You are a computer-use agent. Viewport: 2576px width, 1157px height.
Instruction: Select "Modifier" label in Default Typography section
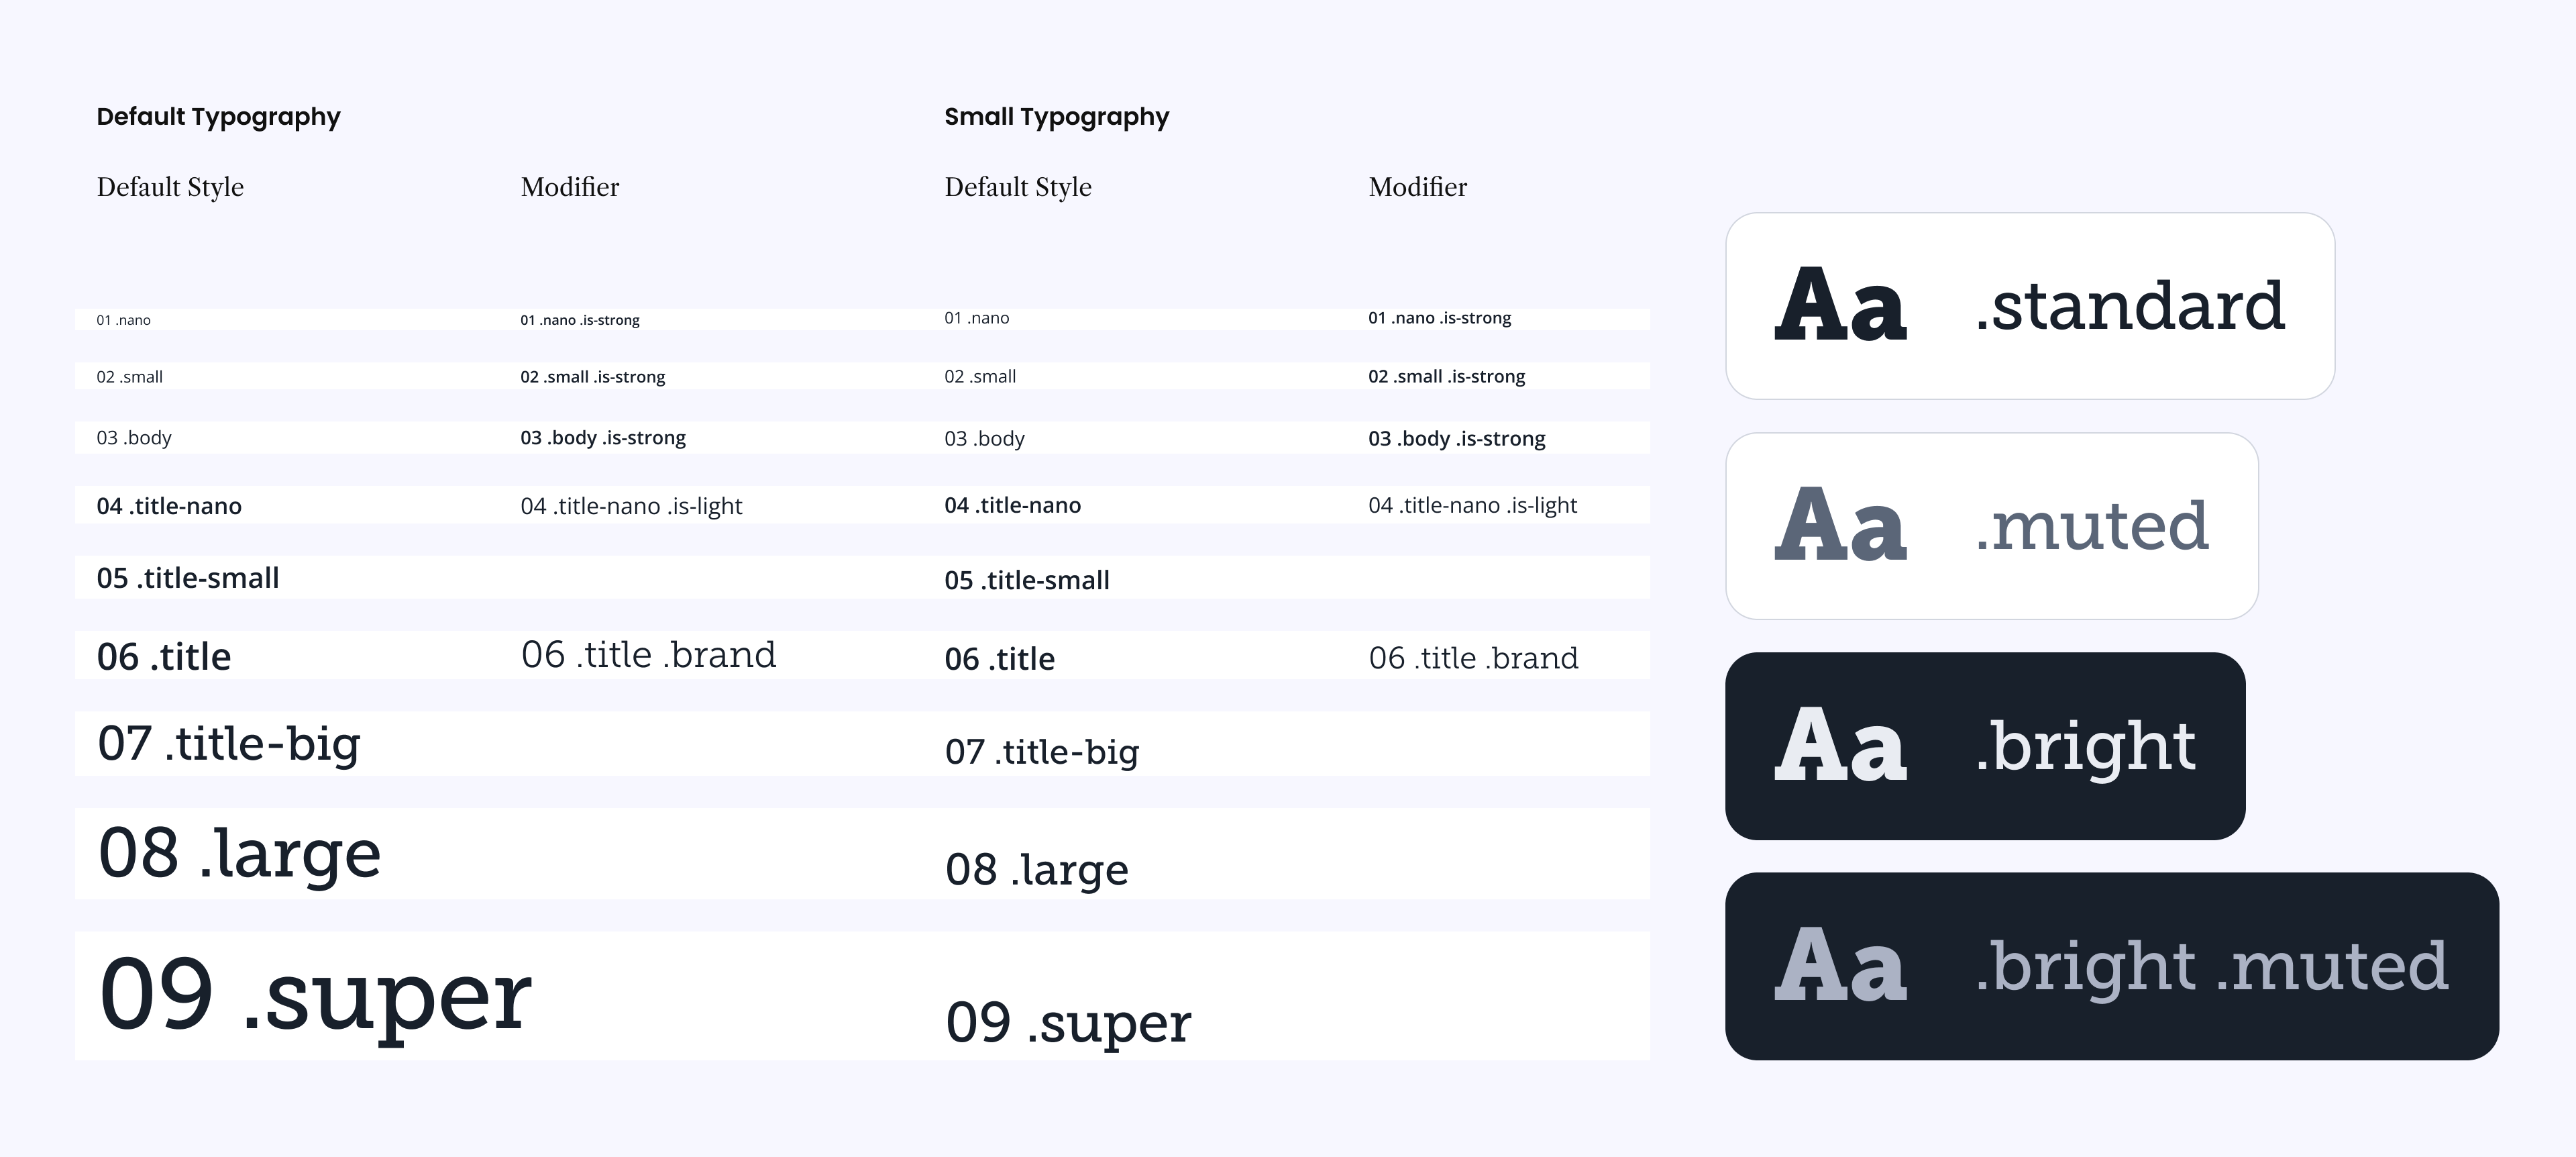tap(570, 187)
